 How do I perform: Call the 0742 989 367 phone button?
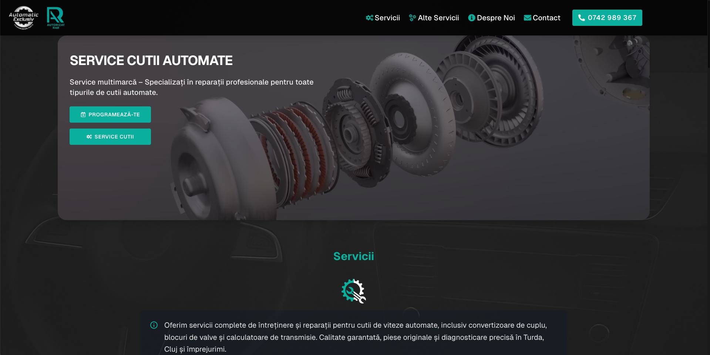pos(607,18)
